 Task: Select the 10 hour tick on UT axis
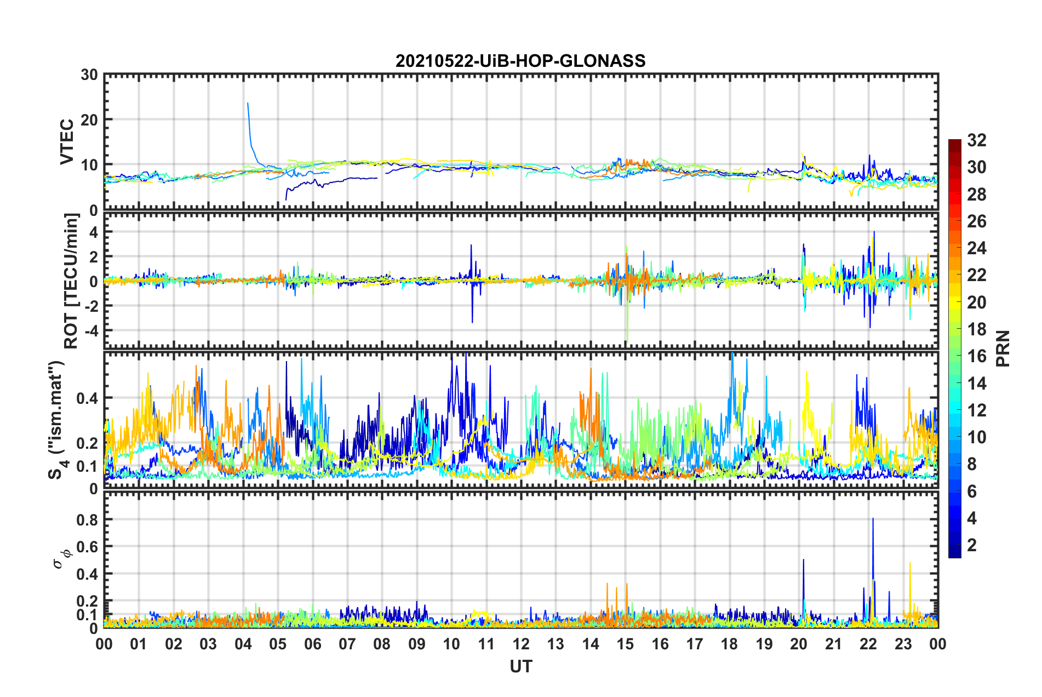point(451,644)
